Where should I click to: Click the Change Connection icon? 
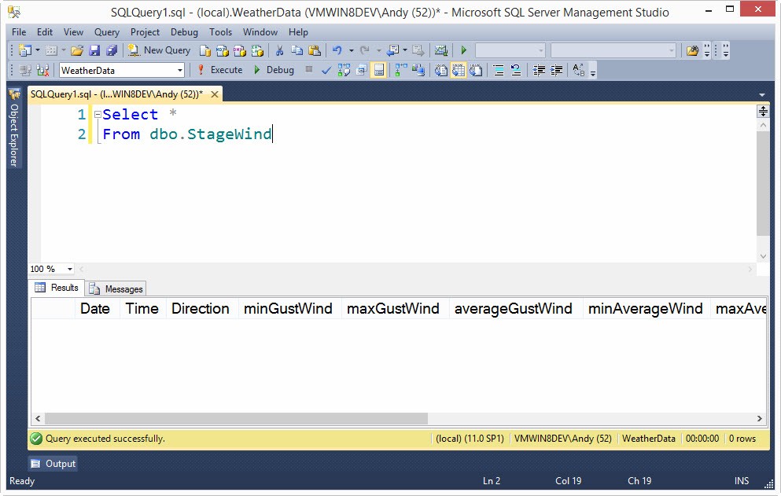point(42,70)
